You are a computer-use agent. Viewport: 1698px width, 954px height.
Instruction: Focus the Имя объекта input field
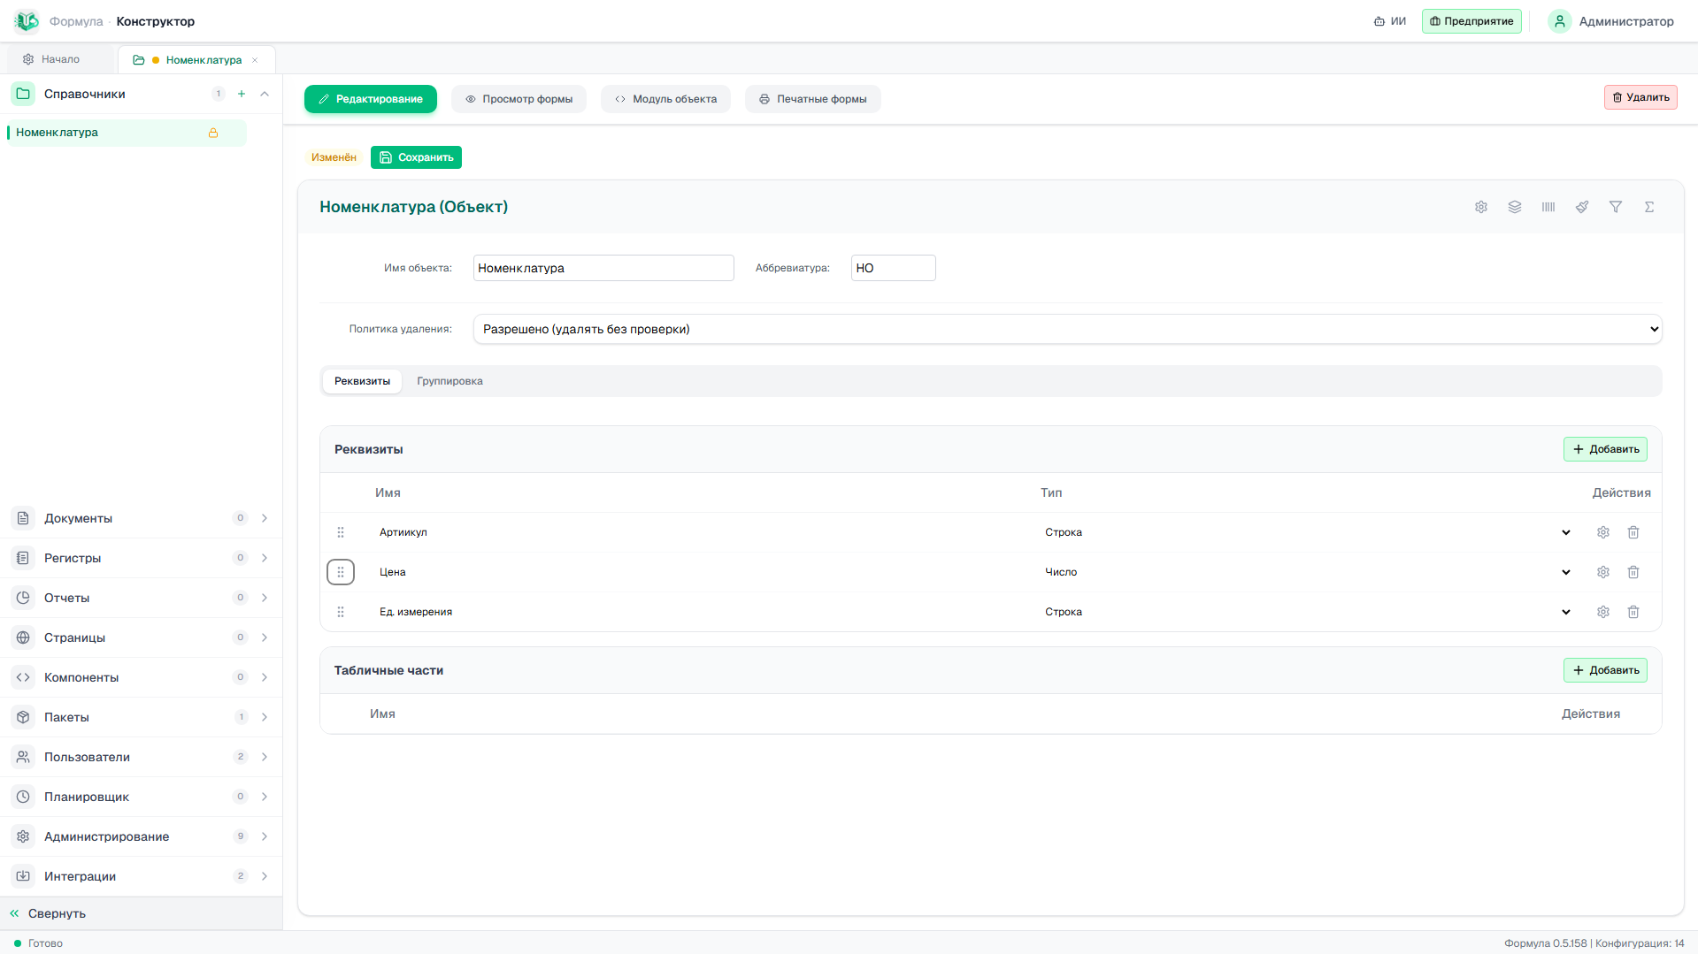[x=603, y=268]
